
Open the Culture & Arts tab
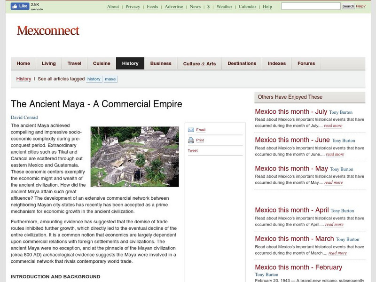(x=199, y=63)
